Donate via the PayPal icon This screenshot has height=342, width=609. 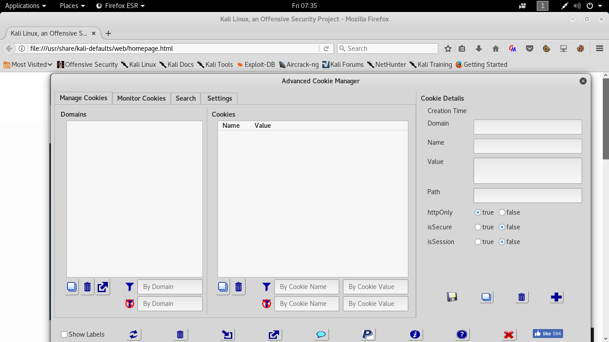[368, 334]
